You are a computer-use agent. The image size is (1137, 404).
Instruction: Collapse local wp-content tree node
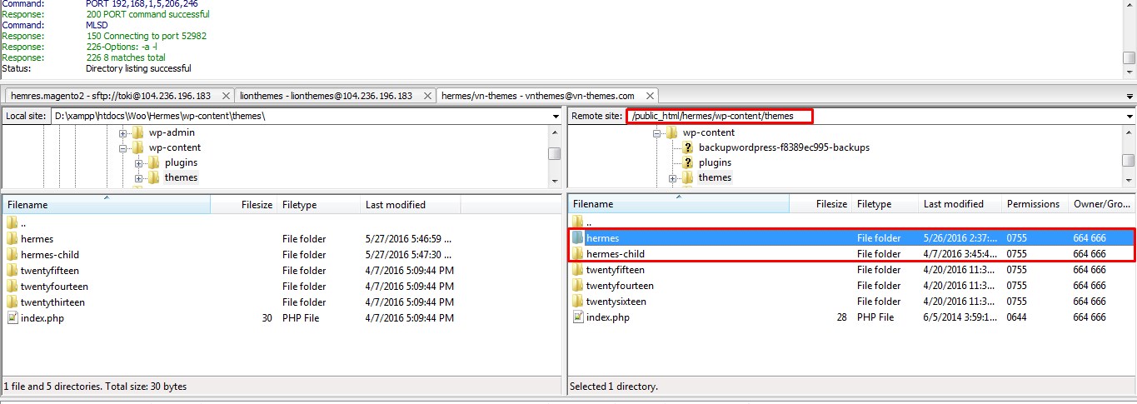(x=123, y=148)
